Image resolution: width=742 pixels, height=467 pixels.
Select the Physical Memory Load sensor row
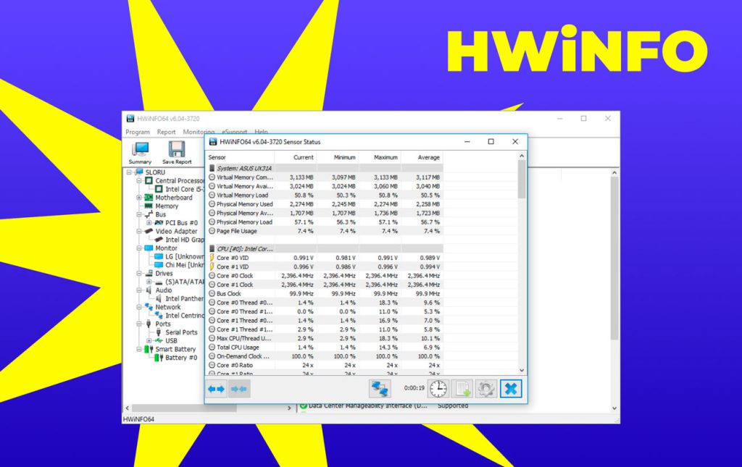(x=325, y=222)
